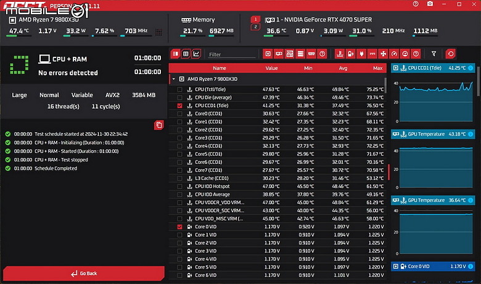This screenshot has width=481, height=284.
Task: Check the CPU Die (average) checkbox
Action: click(x=180, y=98)
